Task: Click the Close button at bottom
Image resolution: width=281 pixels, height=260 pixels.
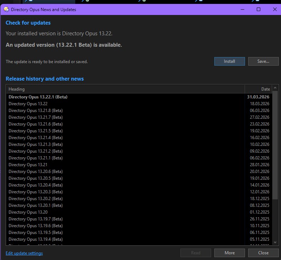Action: [x=263, y=253]
